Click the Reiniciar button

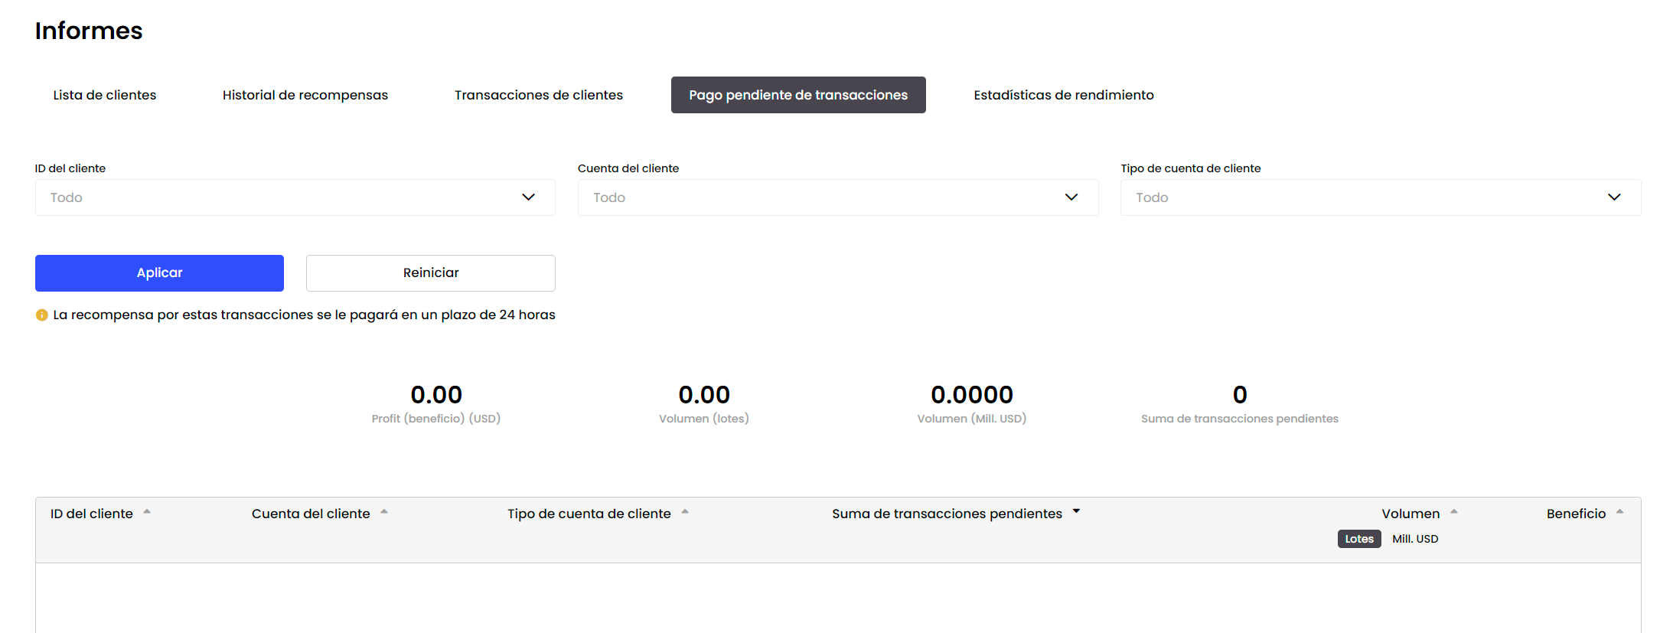[x=431, y=273]
